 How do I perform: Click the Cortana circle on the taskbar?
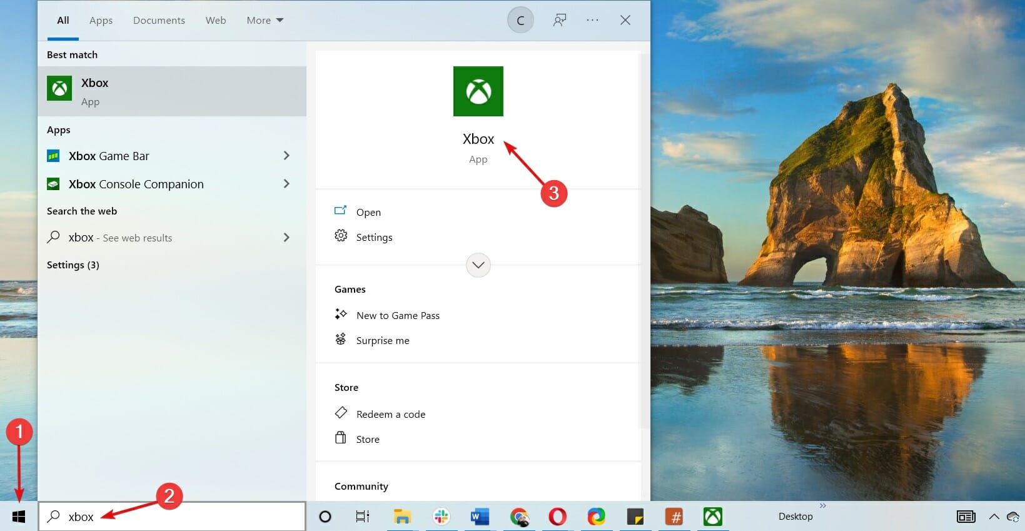point(325,517)
